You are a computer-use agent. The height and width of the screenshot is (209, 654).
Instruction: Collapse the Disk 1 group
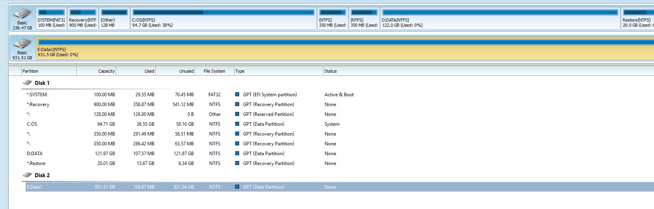coord(42,83)
